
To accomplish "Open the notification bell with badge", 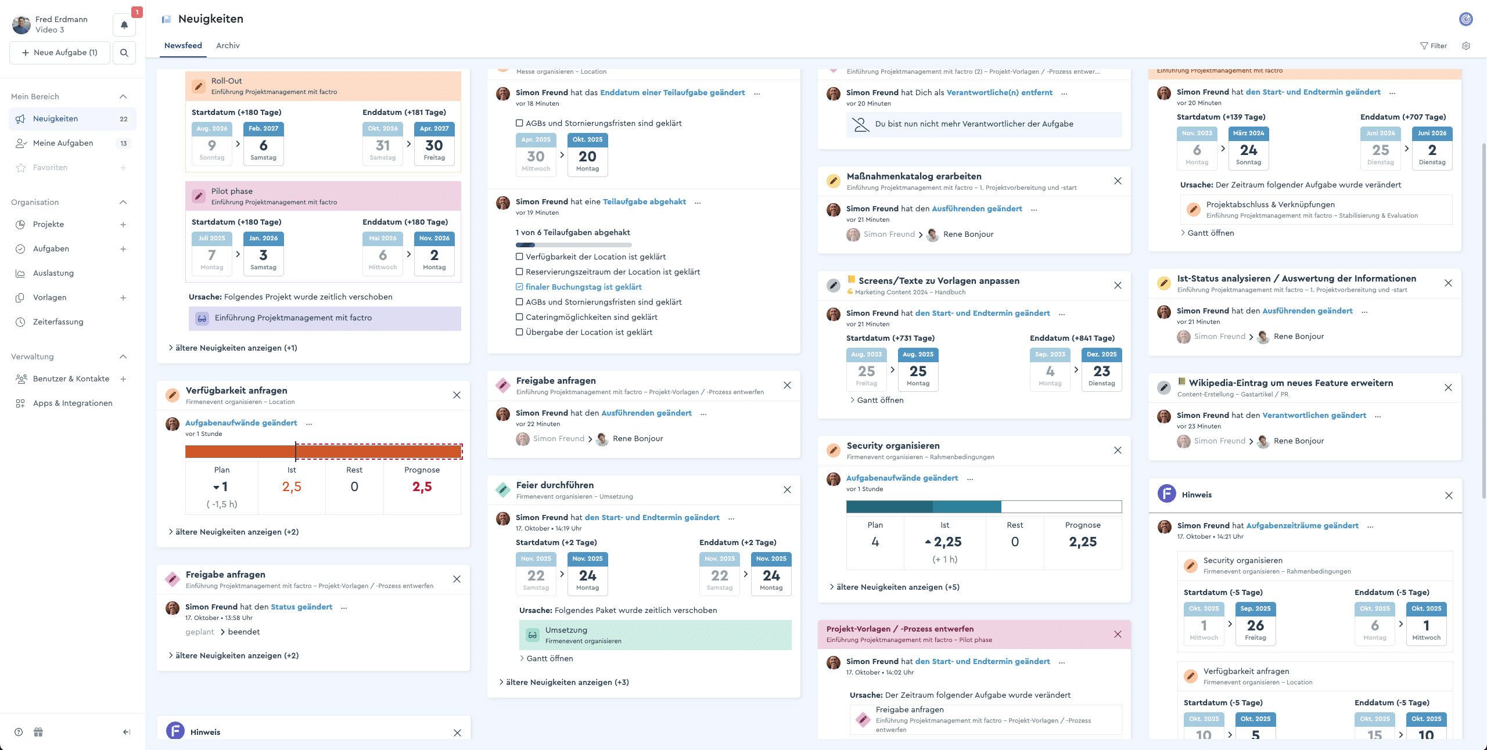I will [124, 25].
